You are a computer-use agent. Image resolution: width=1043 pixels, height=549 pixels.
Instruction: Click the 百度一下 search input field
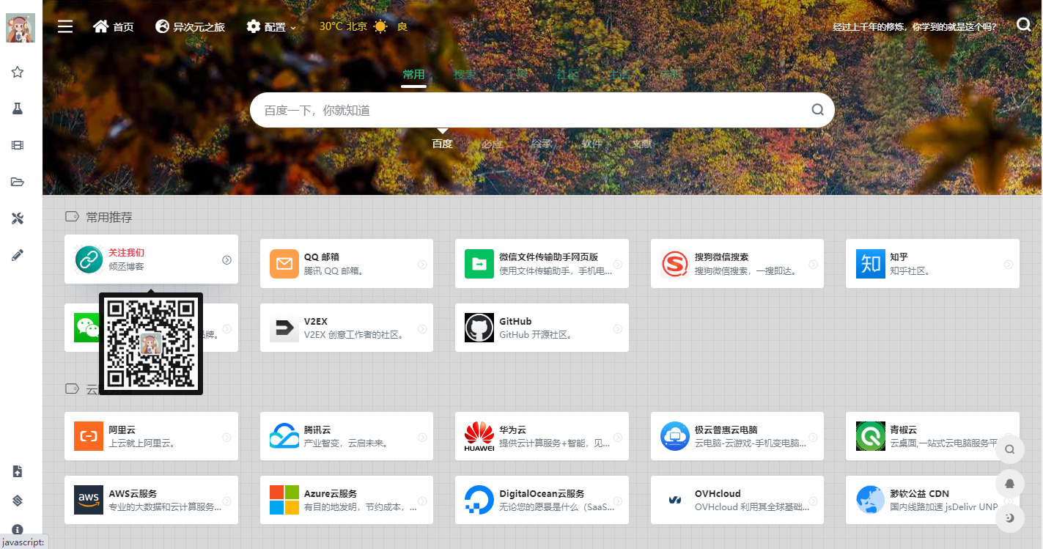click(528, 110)
